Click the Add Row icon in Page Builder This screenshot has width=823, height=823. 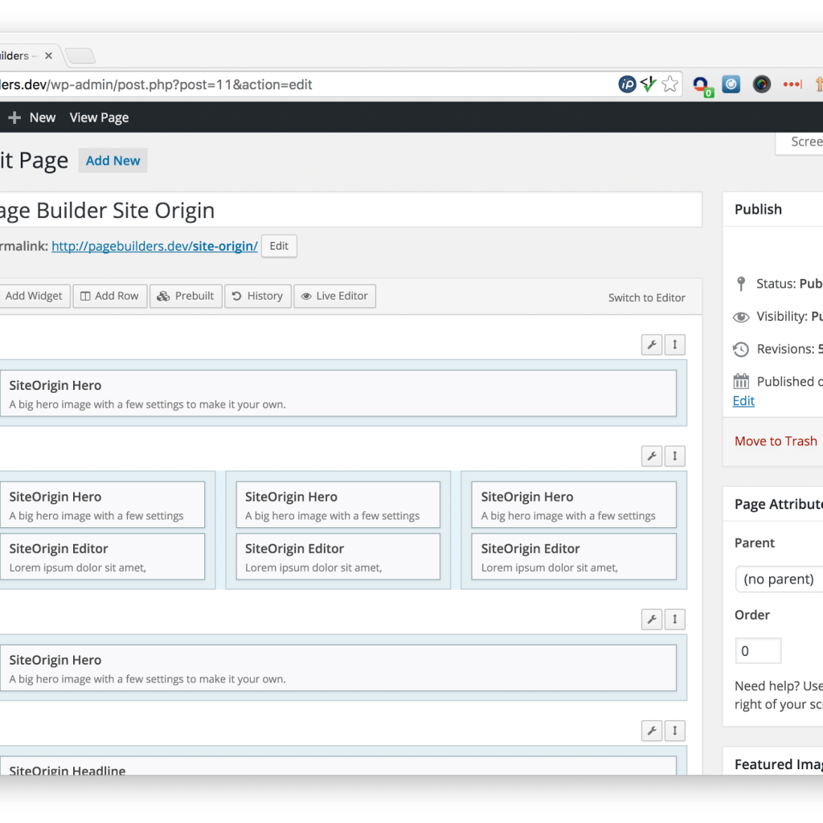[109, 296]
